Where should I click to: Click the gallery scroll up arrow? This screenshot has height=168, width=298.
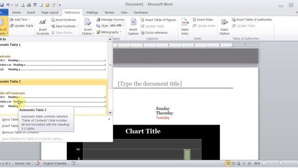[110, 39]
